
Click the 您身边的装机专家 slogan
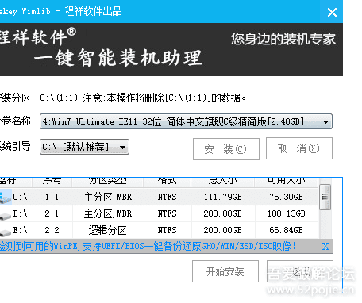[283, 39]
